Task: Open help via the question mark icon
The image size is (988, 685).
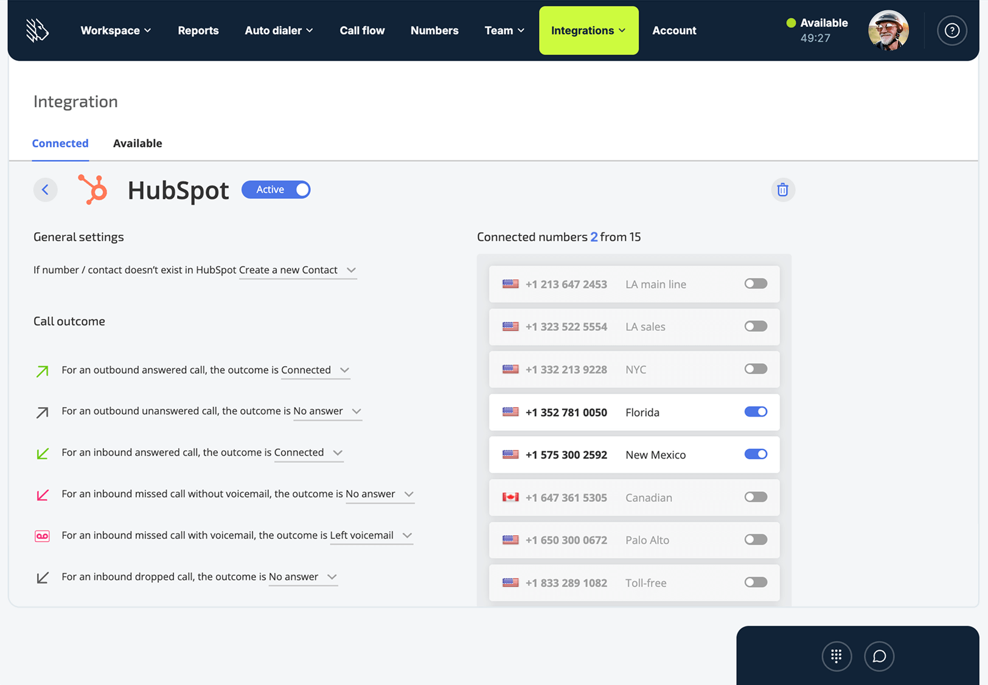Action: click(x=951, y=30)
